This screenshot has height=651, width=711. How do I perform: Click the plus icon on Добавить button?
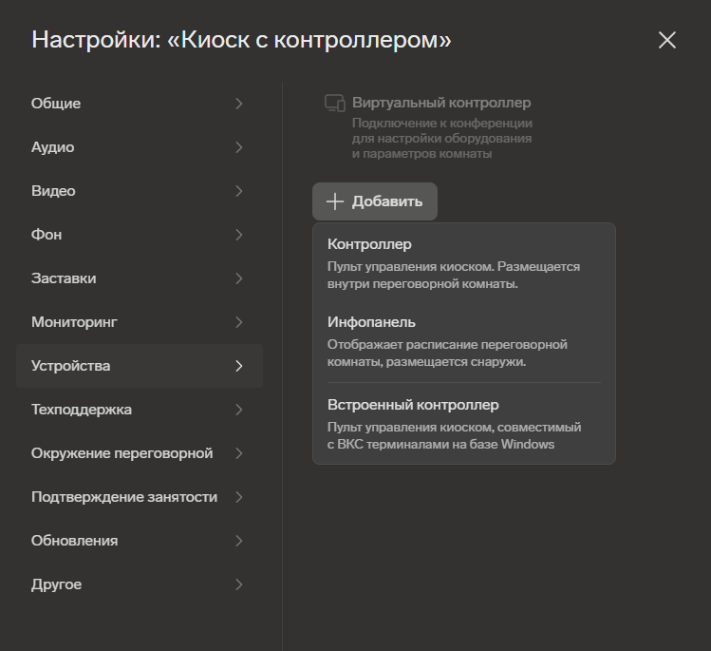click(335, 201)
